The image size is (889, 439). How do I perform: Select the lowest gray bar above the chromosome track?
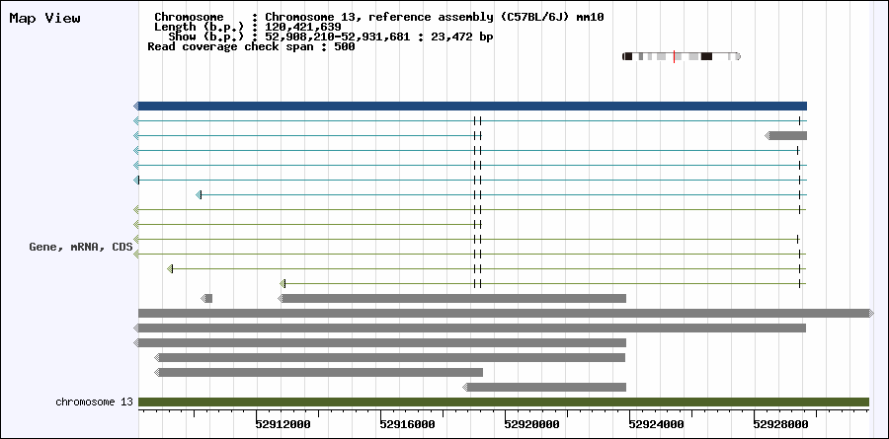544,388
